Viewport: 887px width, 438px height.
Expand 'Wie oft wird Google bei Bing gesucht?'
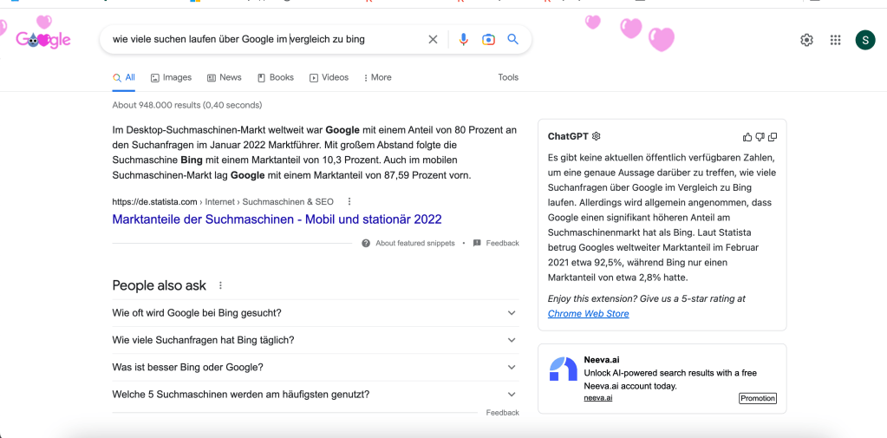(316, 313)
